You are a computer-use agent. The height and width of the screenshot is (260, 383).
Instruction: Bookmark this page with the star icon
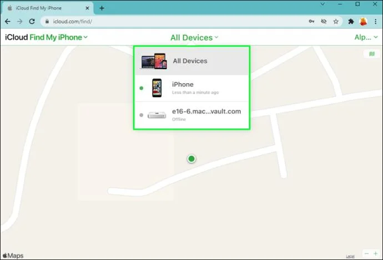pyautogui.click(x=336, y=22)
